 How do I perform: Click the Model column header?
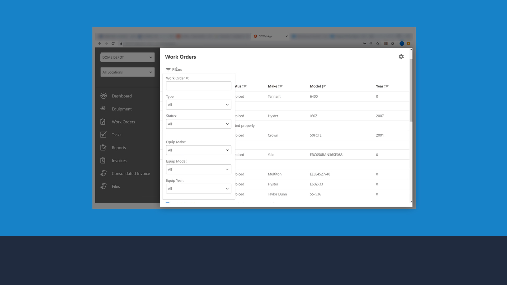[x=315, y=86]
